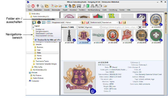
Task: Clear search with the X icon
Action: click(140, 27)
